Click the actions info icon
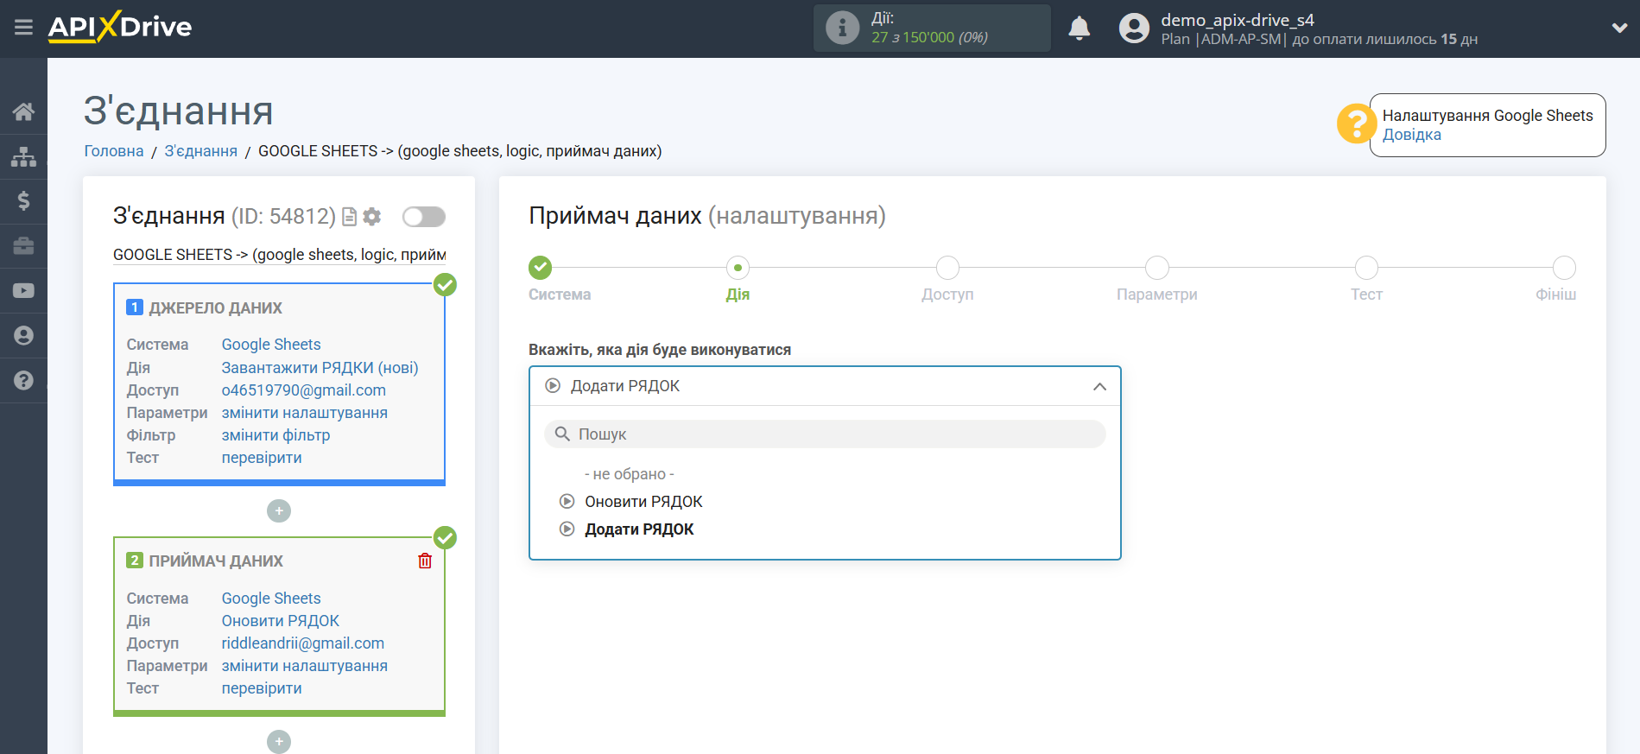 tap(842, 28)
